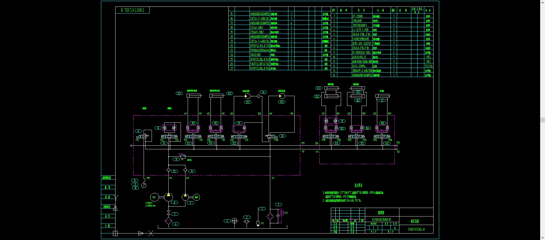
Task: Select the pump symbol above balloon 8
Action: click(x=168, y=197)
